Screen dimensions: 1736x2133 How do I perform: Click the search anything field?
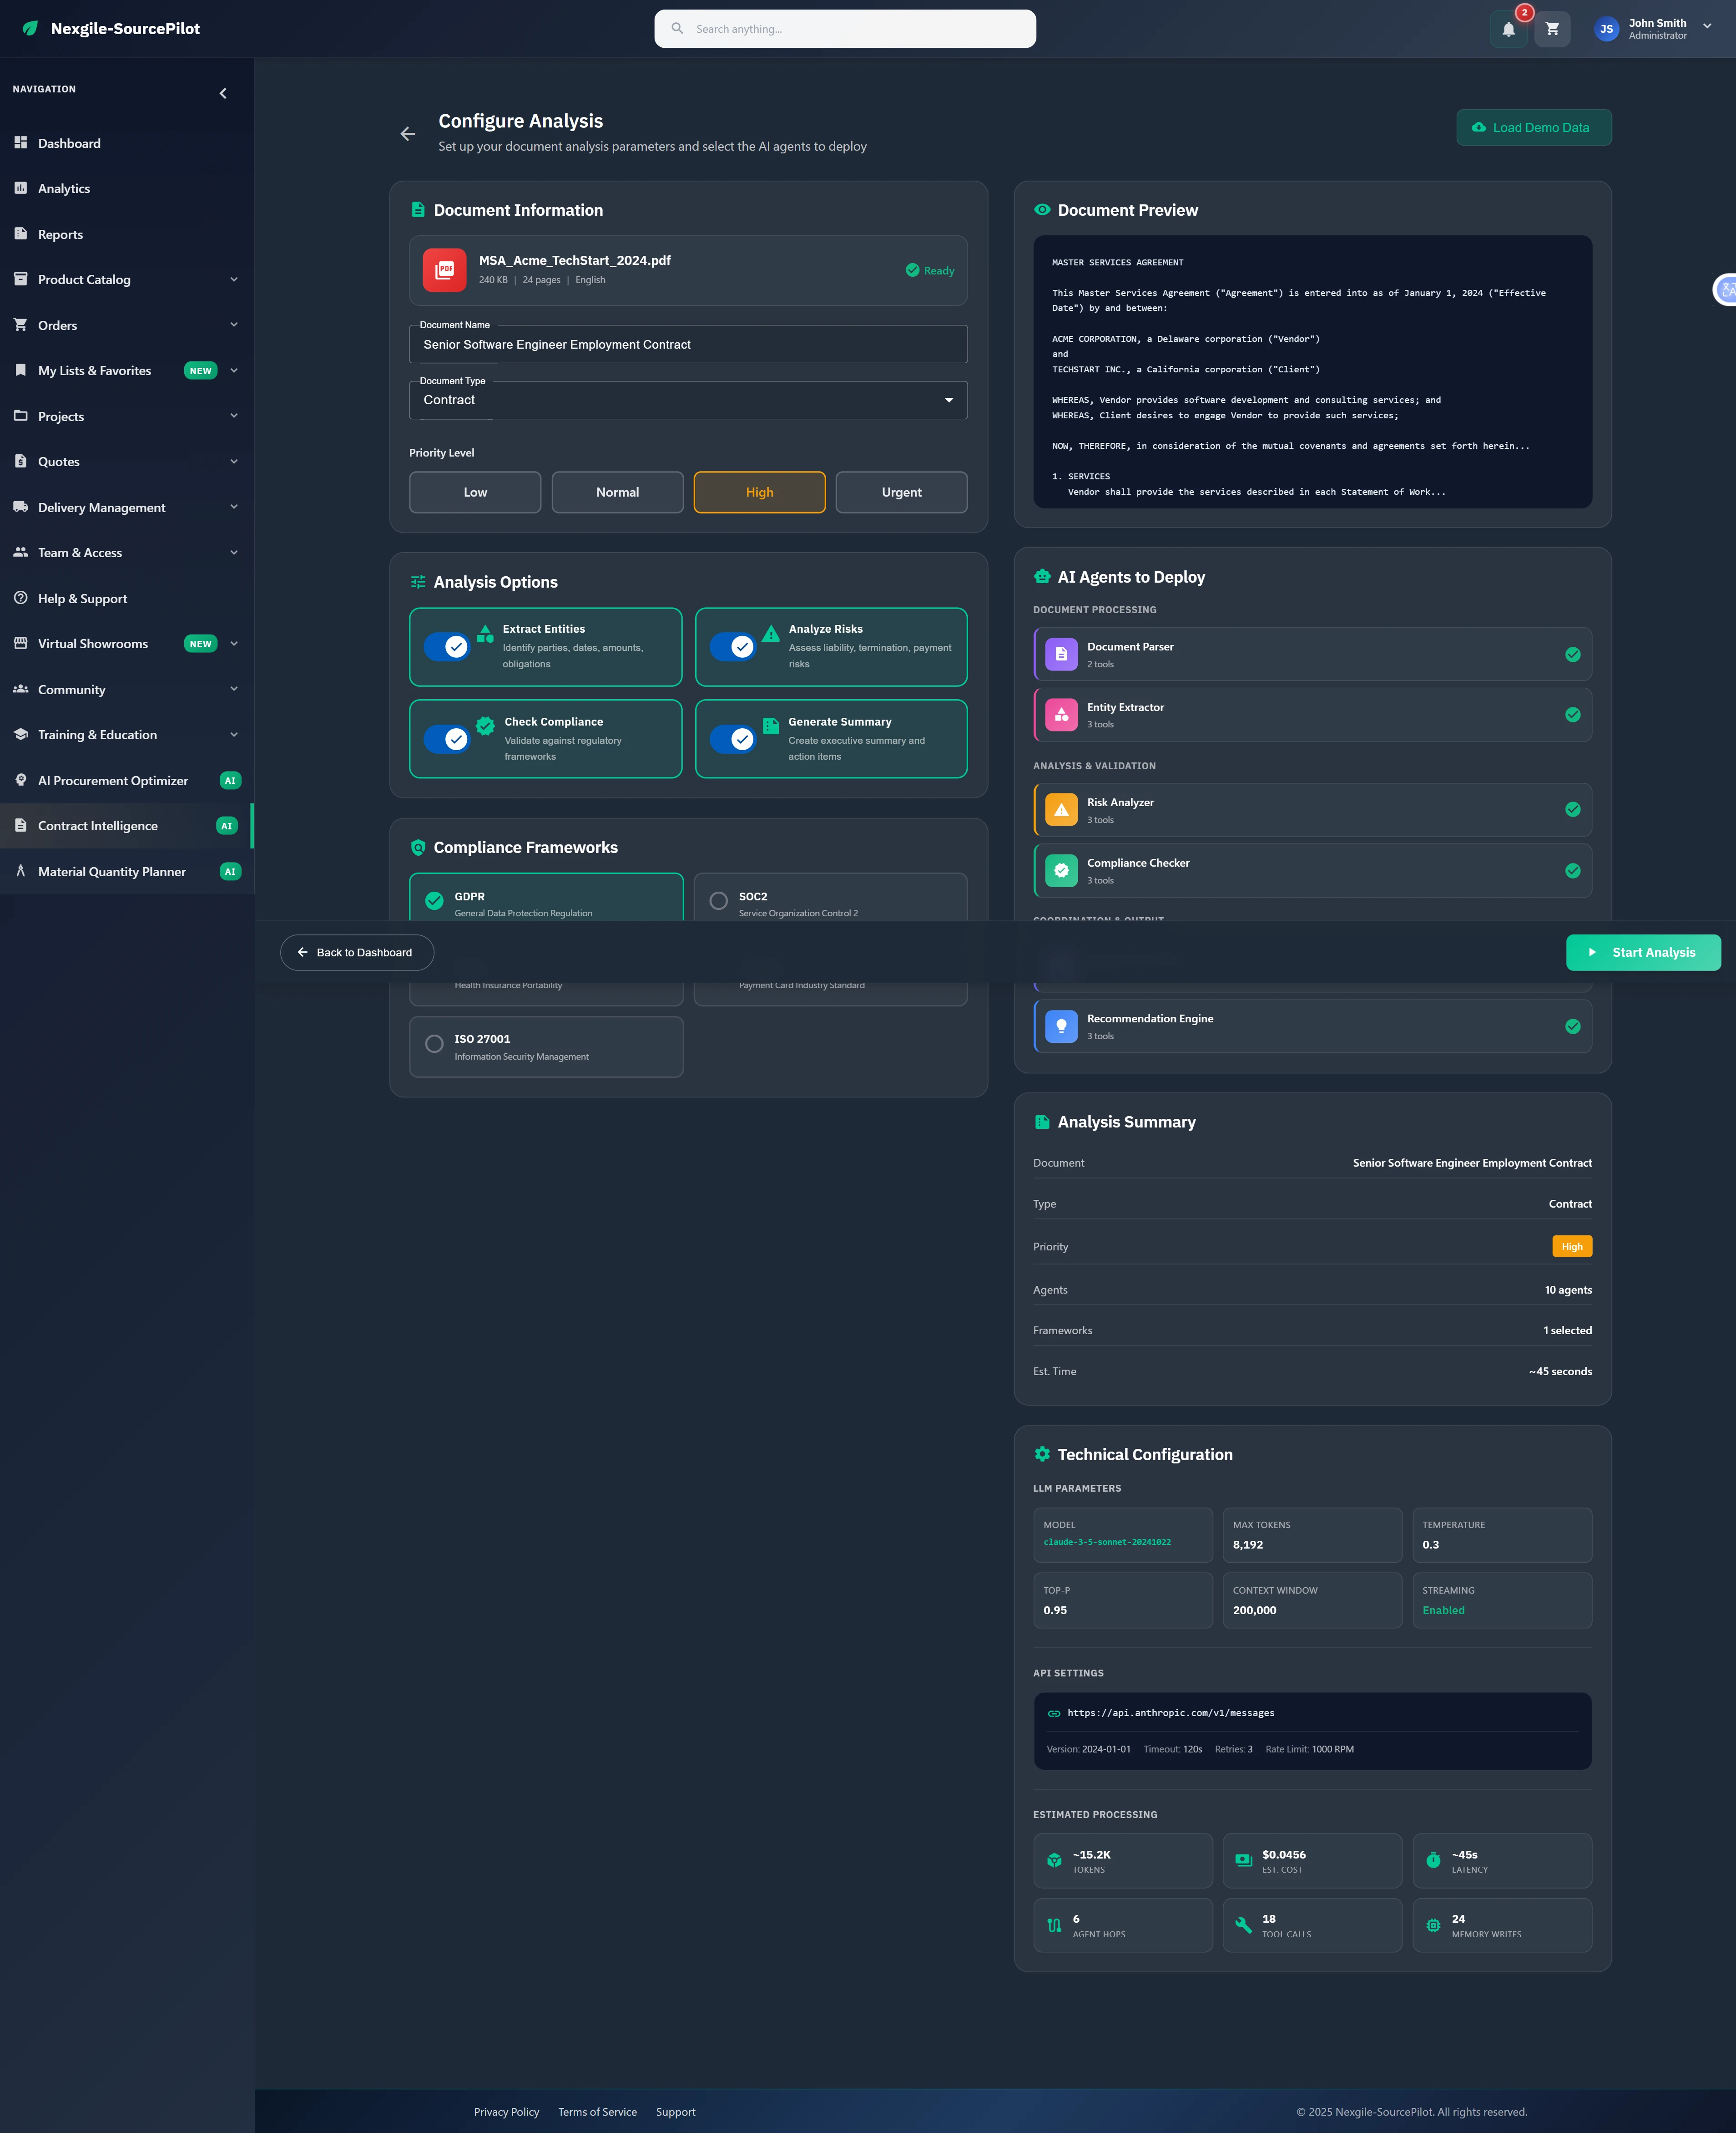(x=844, y=28)
